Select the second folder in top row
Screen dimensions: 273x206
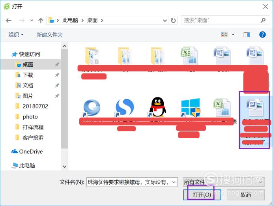pos(124,56)
